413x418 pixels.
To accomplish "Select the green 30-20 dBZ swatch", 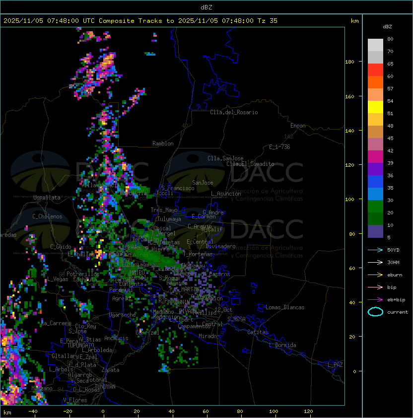I will point(375,207).
